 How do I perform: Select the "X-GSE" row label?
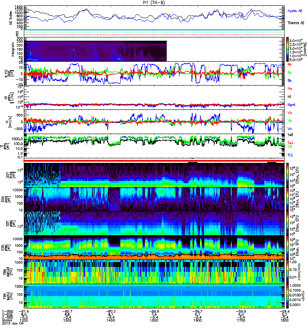(7, 312)
